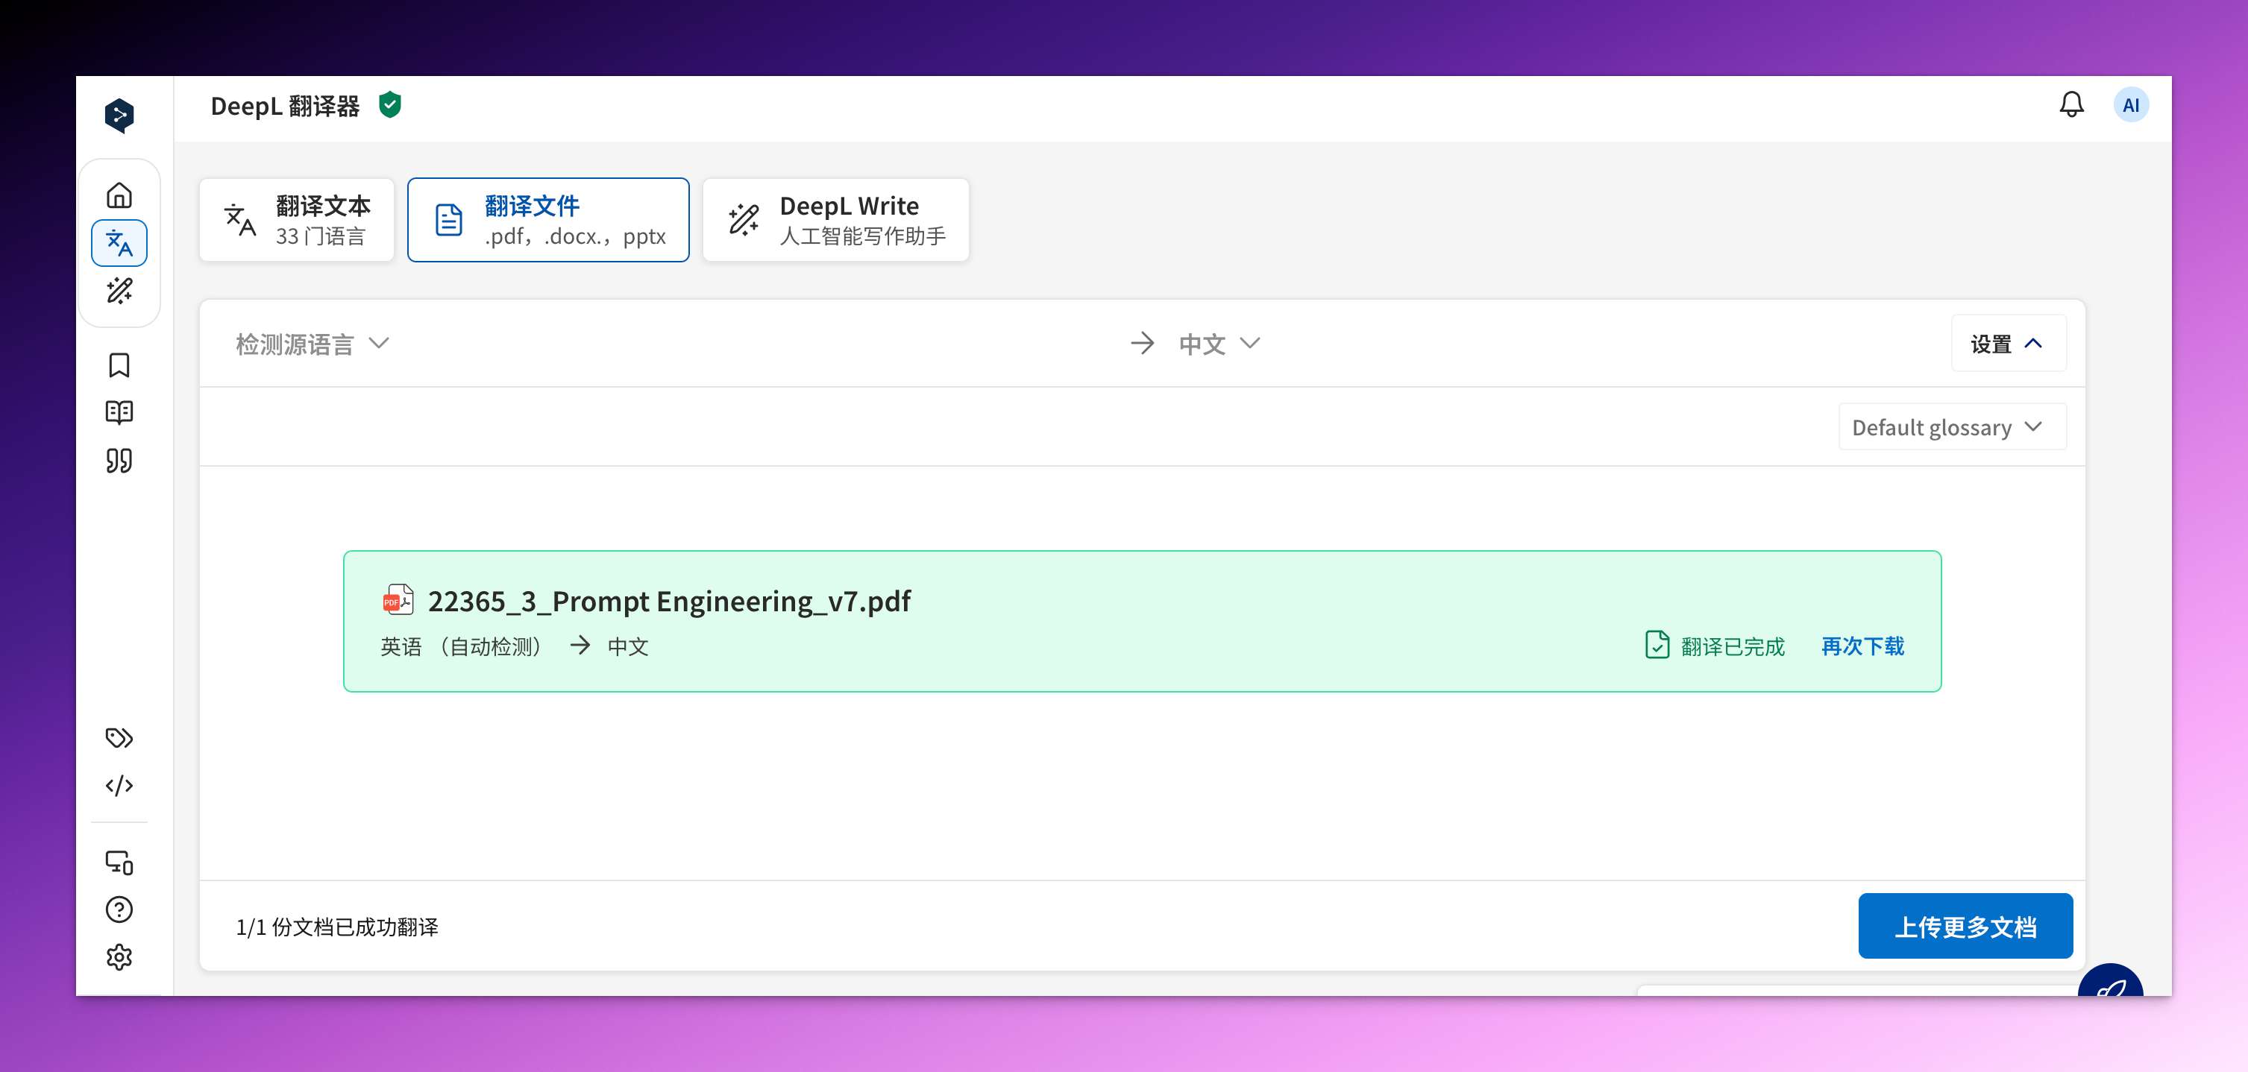Open the help question mark icon
Viewport: 2248px width, 1072px height.
119,909
